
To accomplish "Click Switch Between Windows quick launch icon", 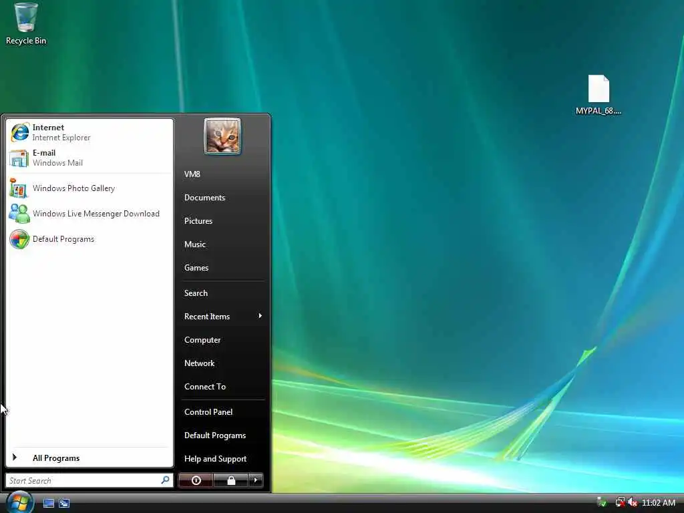I will click(64, 503).
